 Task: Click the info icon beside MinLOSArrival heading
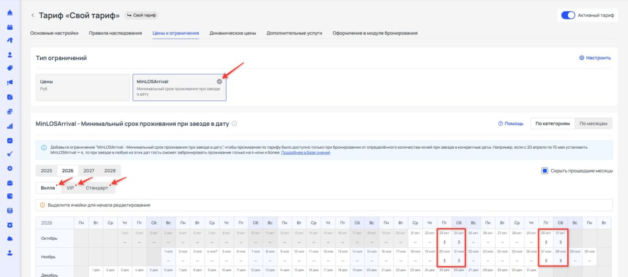point(234,124)
